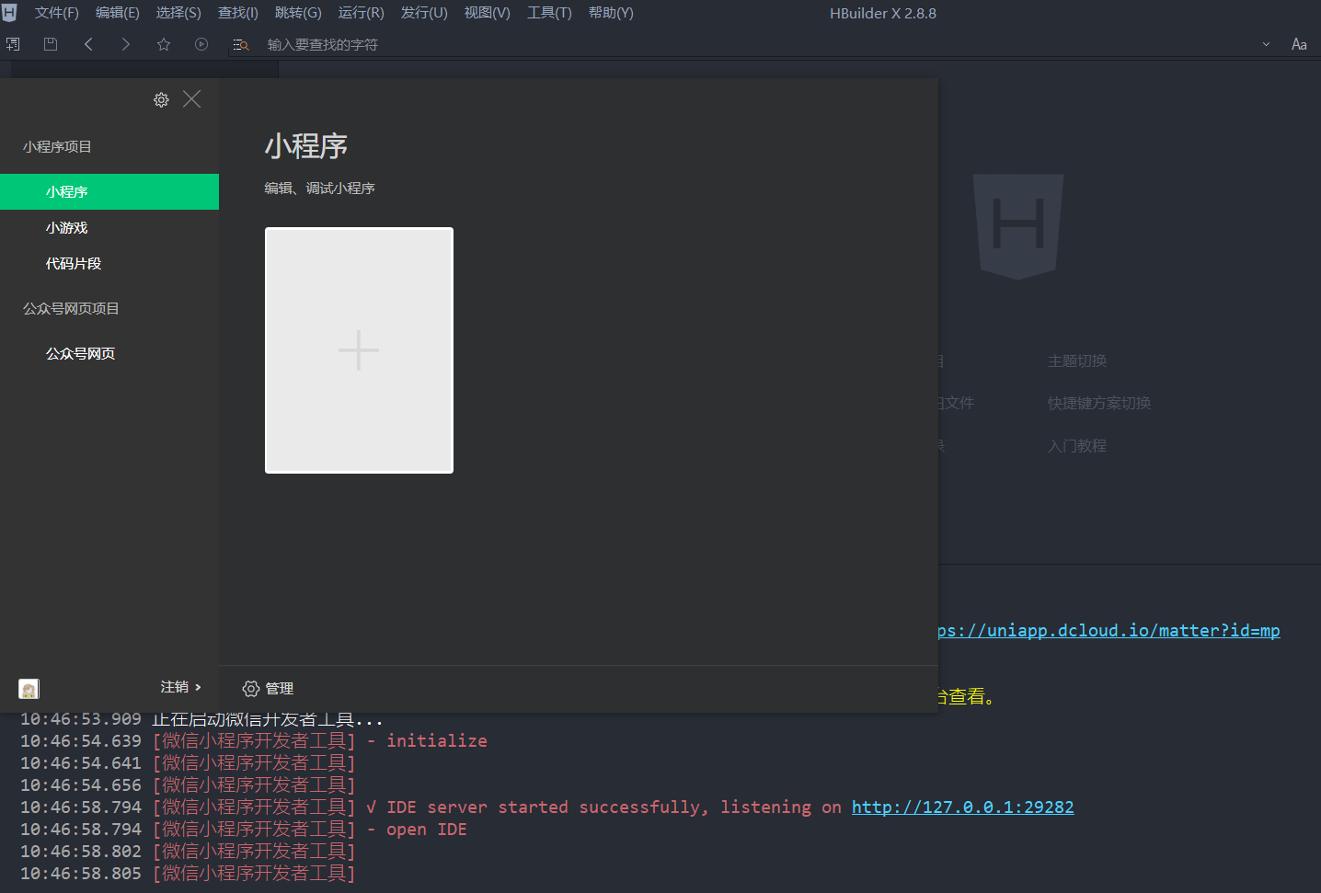Open the http://127.0.0.1:29282 link

(x=962, y=807)
